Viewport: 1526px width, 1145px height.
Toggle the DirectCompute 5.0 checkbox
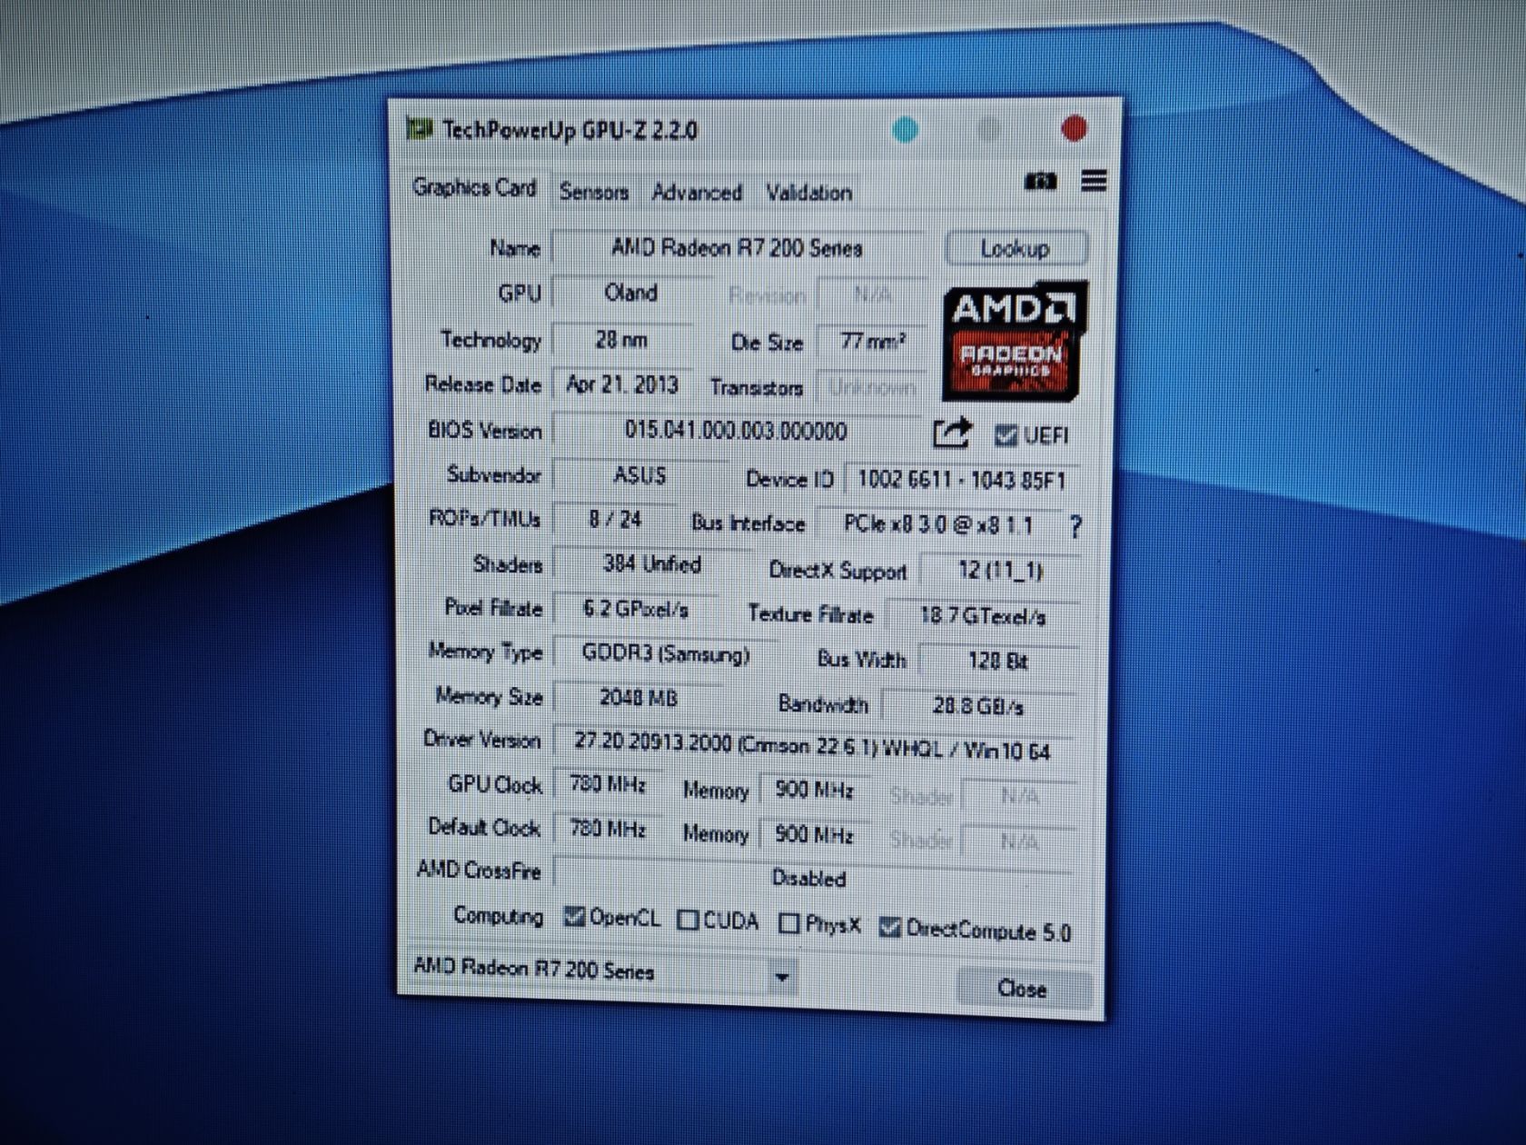click(890, 927)
